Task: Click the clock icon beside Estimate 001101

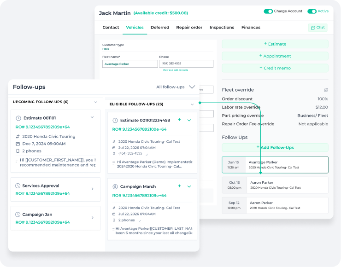Action: (x=18, y=118)
